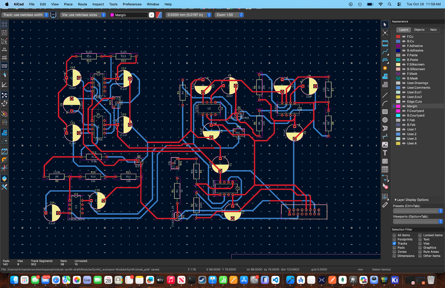The image size is (445, 288).
Task: Pick the Add Vias tool
Action: [x=385, y=68]
